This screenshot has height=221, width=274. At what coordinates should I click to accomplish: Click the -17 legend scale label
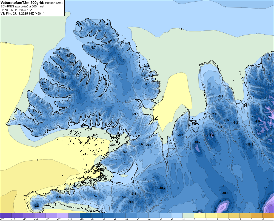(2, 219)
